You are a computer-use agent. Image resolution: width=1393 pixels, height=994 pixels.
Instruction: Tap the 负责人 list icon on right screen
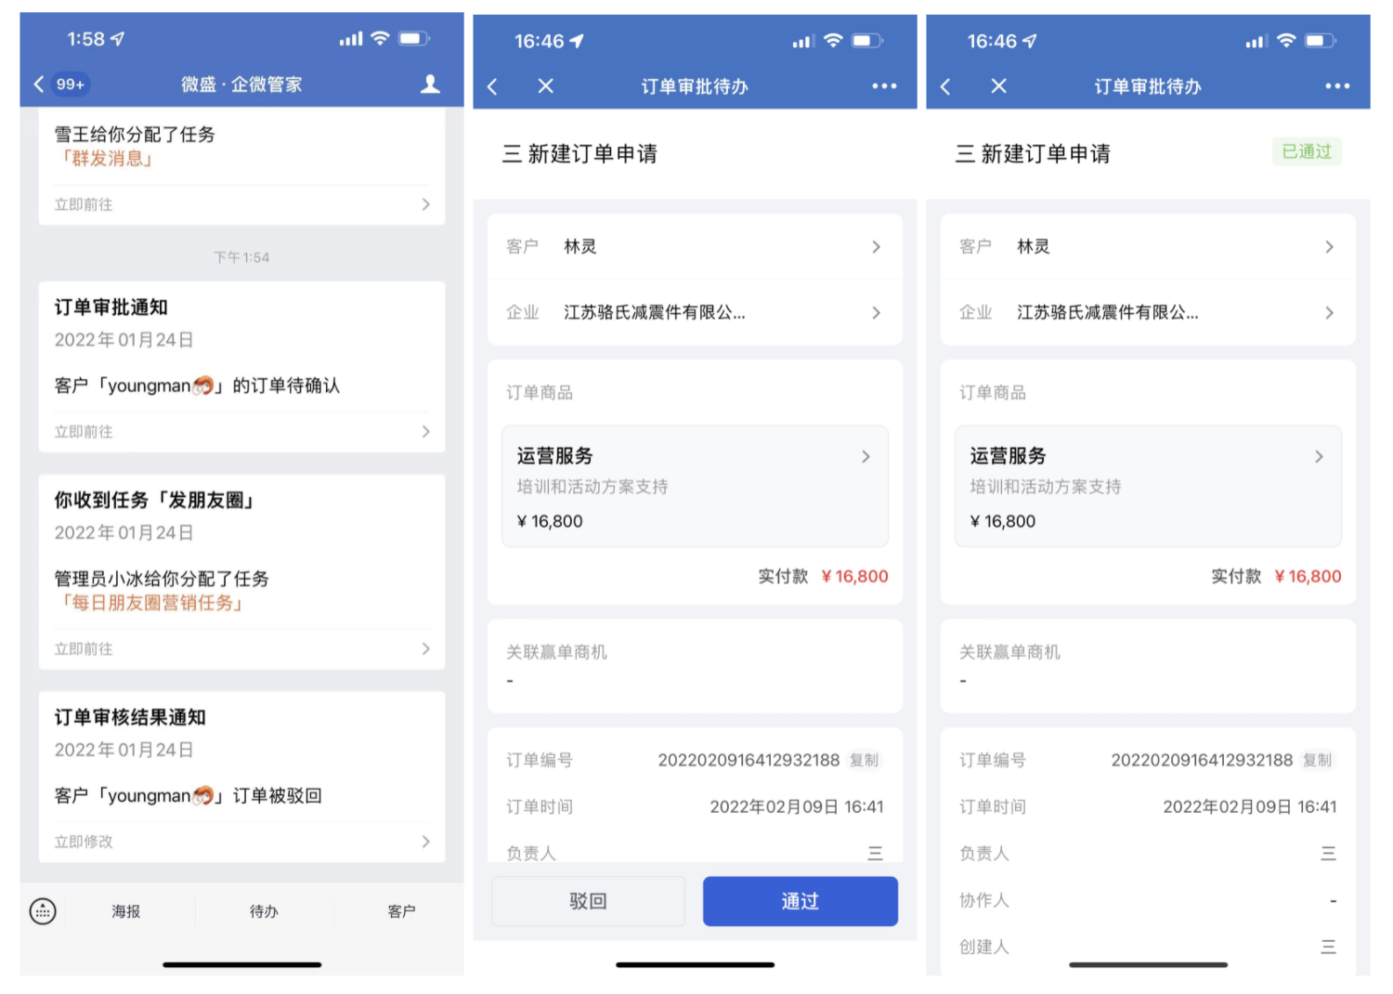1329,853
